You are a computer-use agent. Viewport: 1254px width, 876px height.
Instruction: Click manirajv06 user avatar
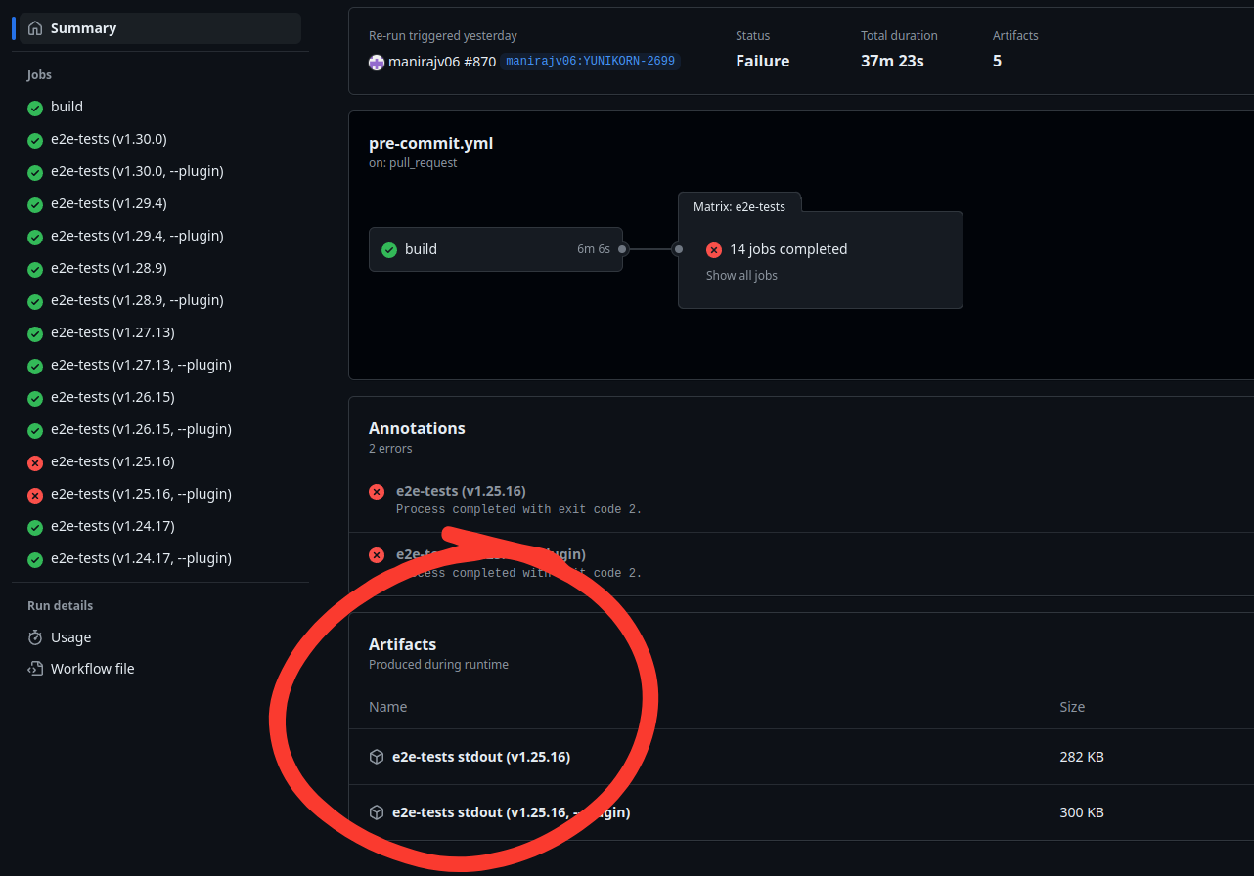pos(377,62)
